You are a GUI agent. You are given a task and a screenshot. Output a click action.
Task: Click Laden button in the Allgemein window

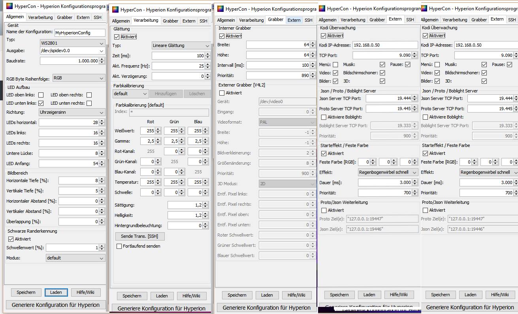point(56,292)
